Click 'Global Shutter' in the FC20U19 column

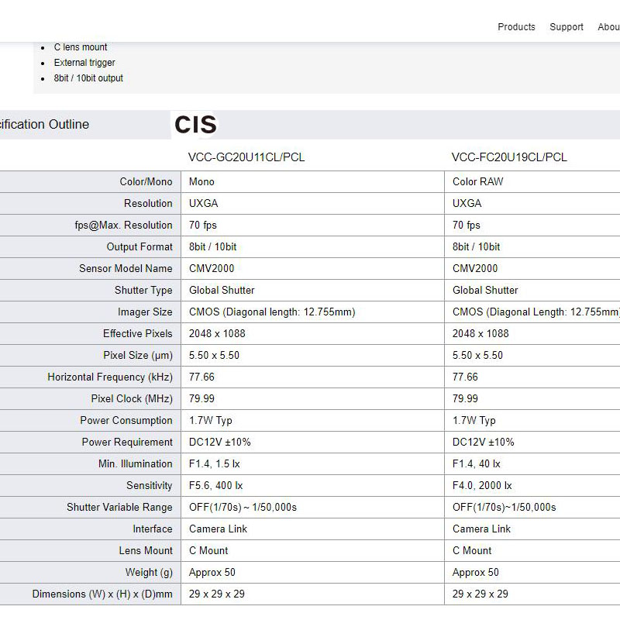(485, 290)
